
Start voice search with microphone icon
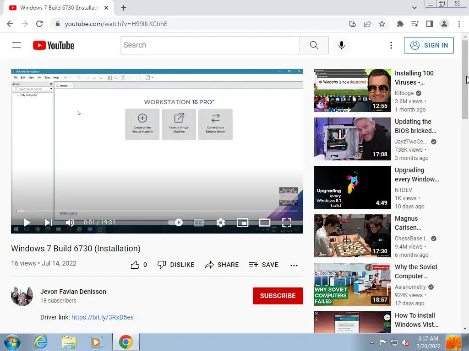pos(342,45)
